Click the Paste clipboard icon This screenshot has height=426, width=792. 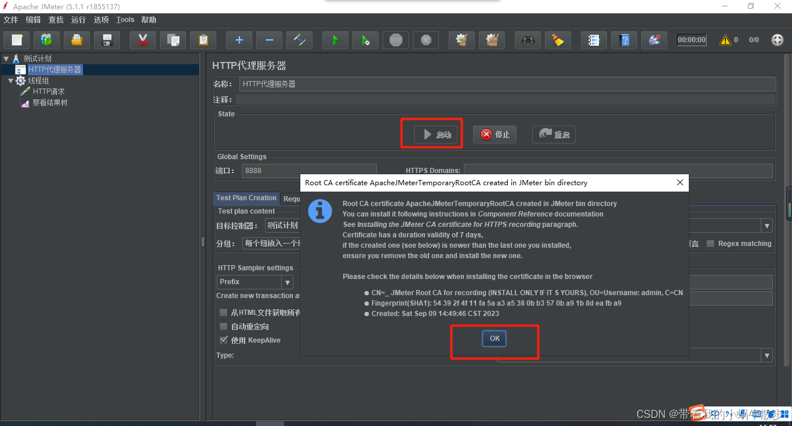point(203,40)
